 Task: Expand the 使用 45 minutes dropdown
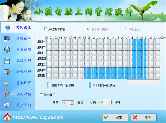click(x=72, y=103)
